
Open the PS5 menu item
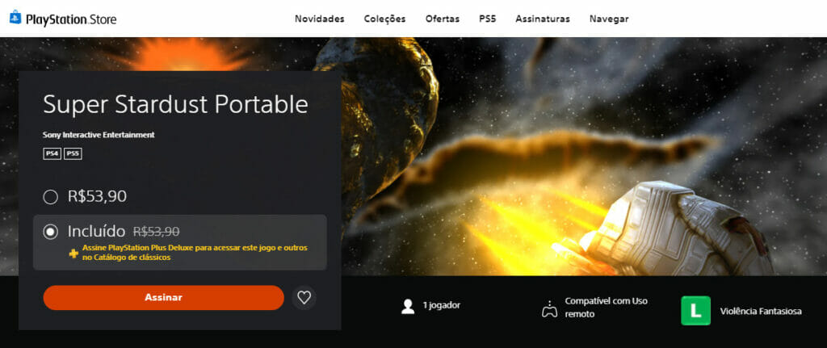click(x=487, y=19)
